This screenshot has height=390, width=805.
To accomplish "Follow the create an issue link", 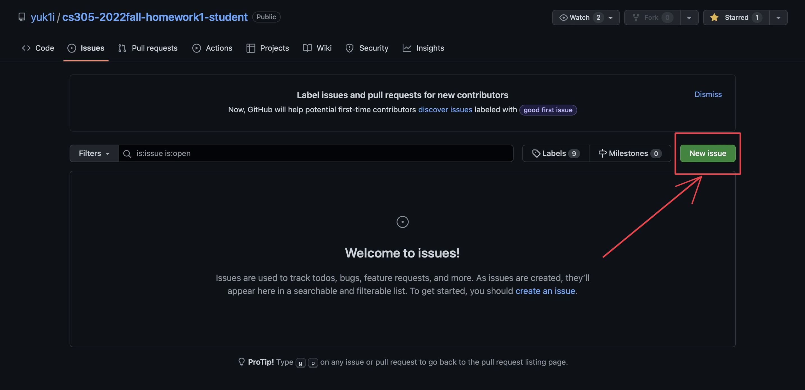I will [545, 291].
